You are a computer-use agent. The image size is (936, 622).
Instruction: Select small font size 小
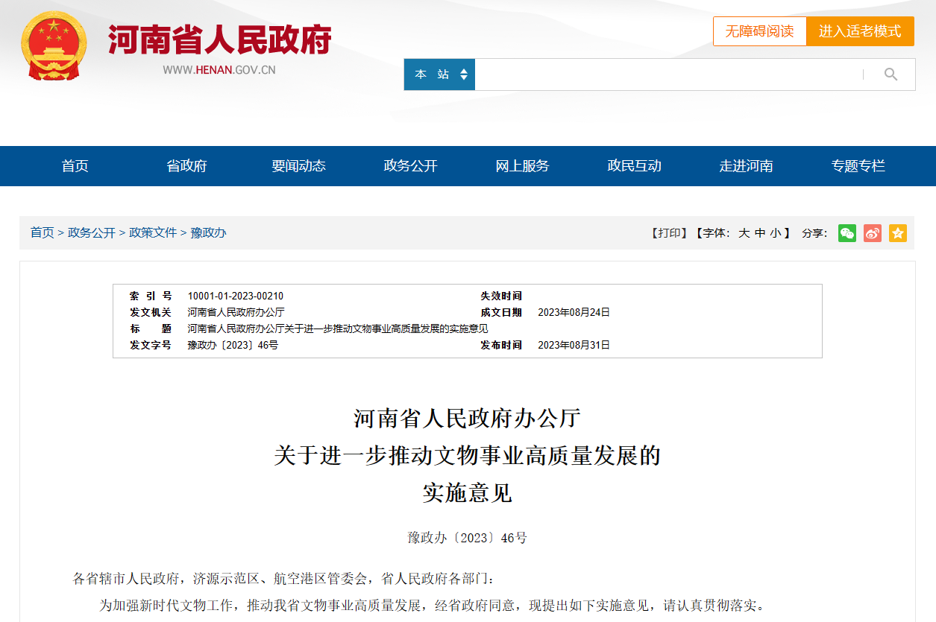[x=776, y=233]
